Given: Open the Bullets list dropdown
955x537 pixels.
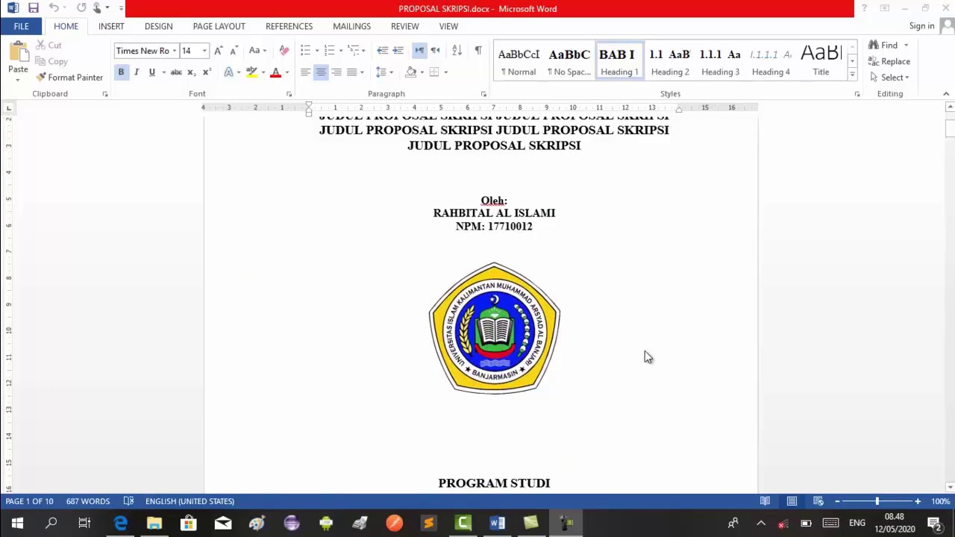Looking at the screenshot, I should (317, 51).
